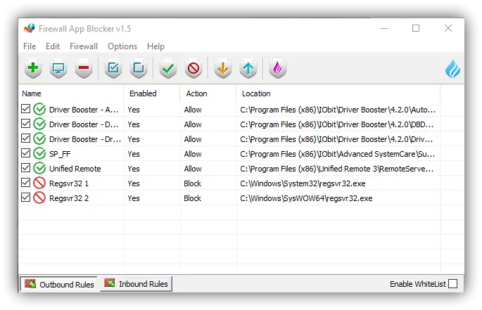Click green allow status icon for SP_FF
Image resolution: width=482 pixels, height=310 pixels.
[39, 153]
